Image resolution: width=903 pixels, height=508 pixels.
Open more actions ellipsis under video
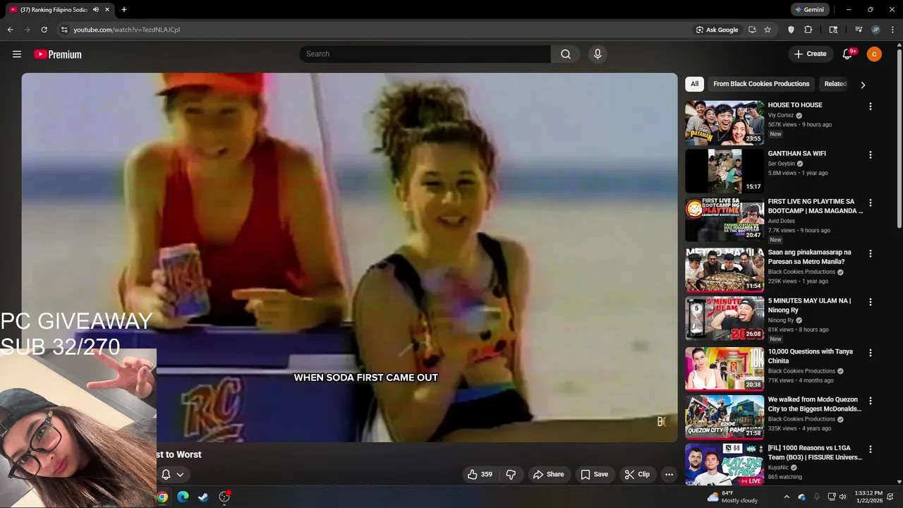click(669, 474)
